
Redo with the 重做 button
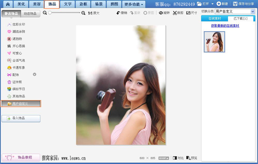[135, 13]
